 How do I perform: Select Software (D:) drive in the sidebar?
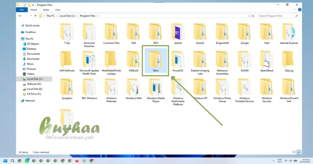point(32,84)
